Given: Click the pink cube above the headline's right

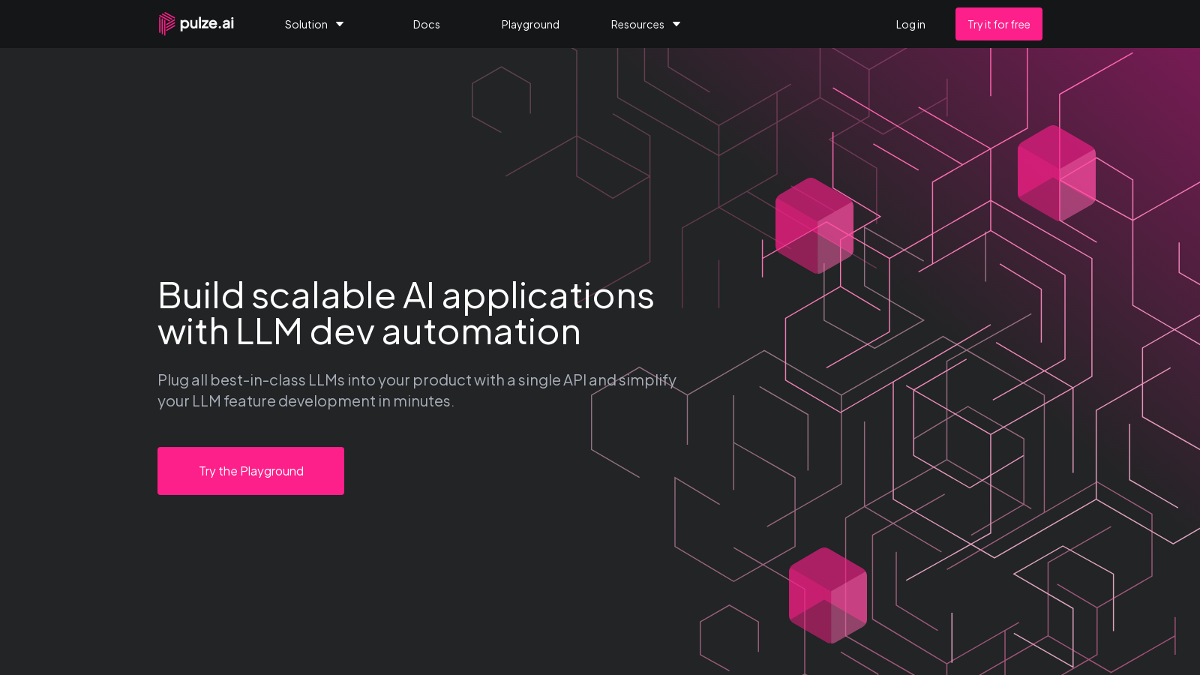Looking at the screenshot, I should pyautogui.click(x=814, y=225).
